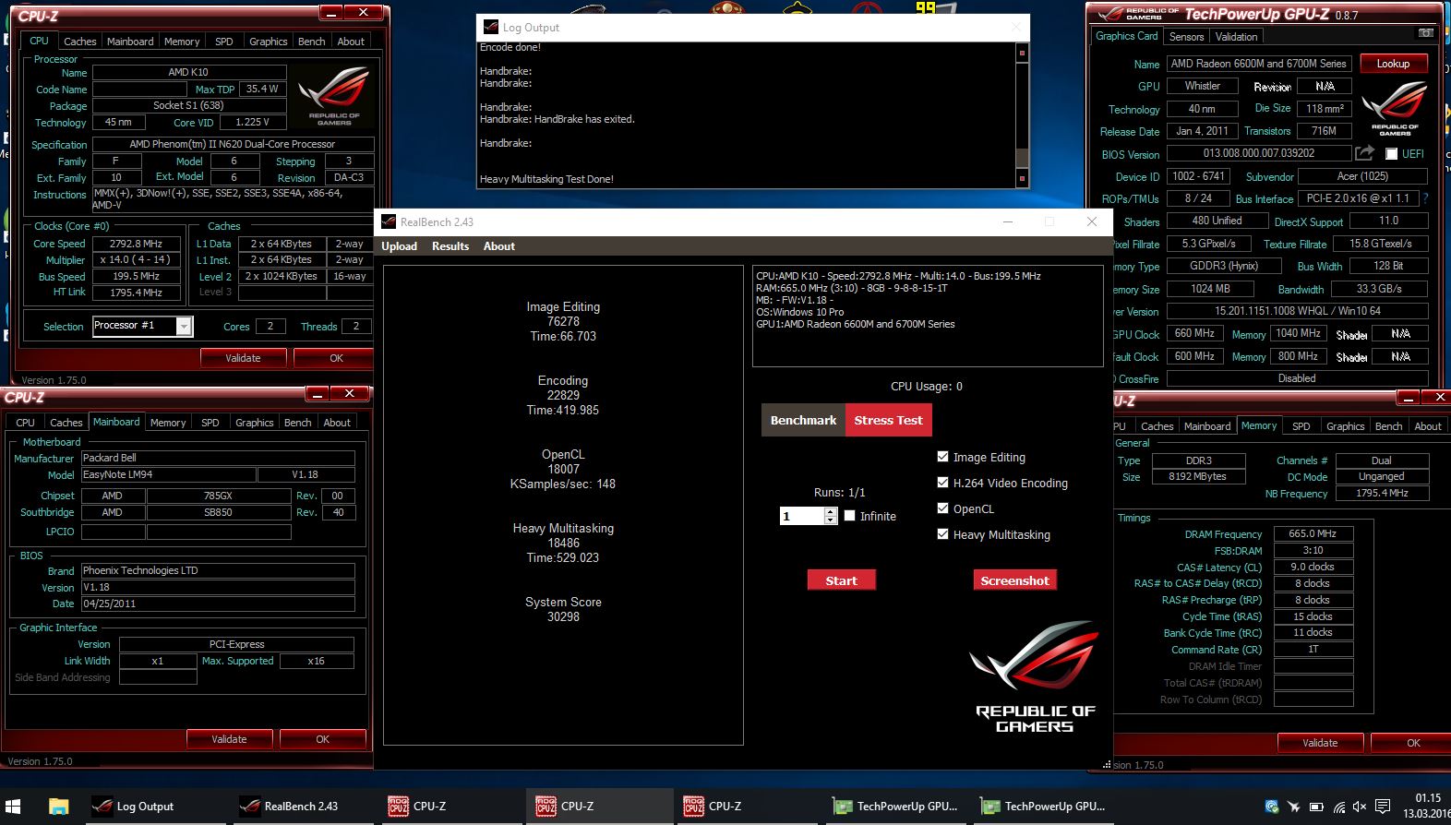Switch to RealBench 2.43 taskbar item

[x=301, y=807]
